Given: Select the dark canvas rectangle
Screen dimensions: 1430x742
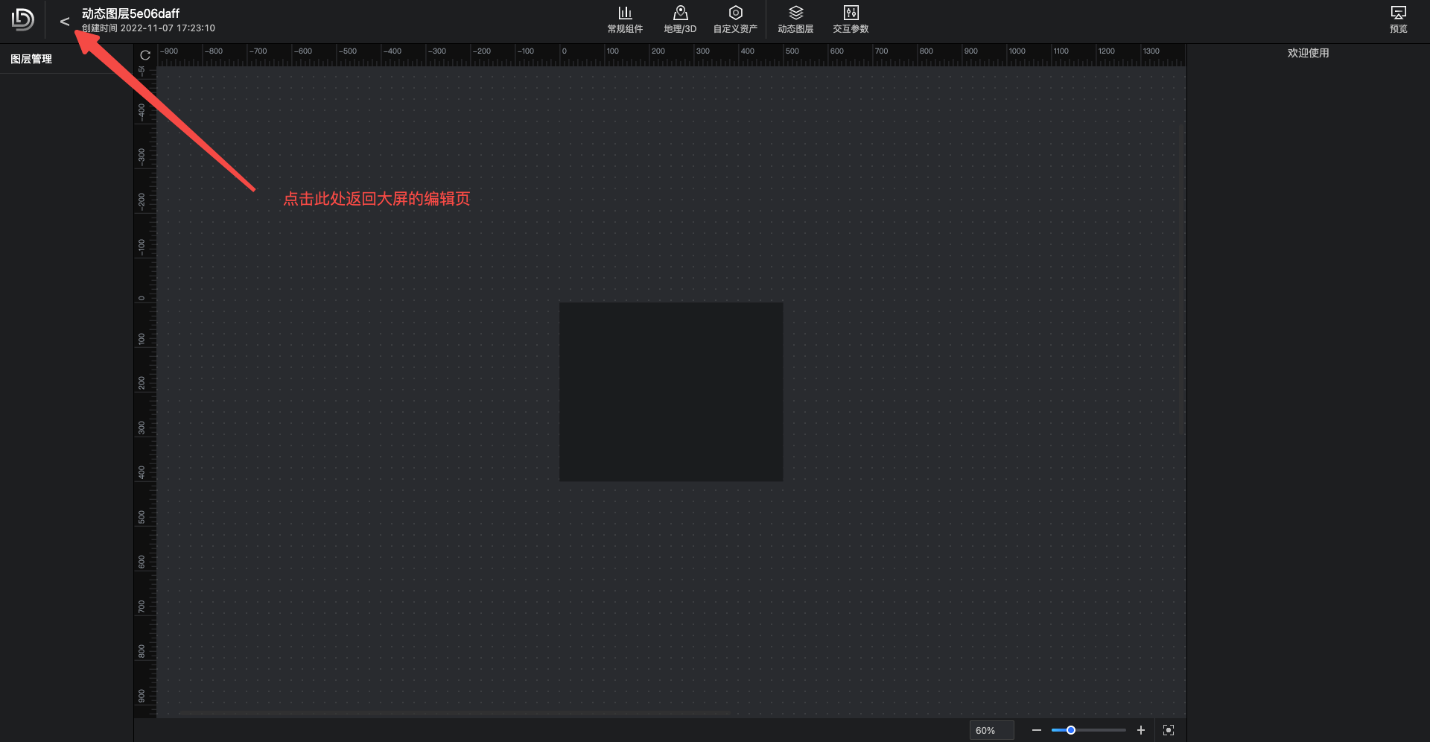Looking at the screenshot, I should (x=670, y=391).
